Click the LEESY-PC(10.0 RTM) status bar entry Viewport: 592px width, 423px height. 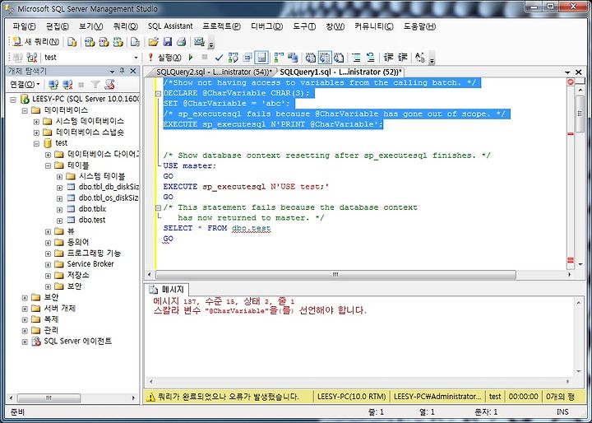point(352,397)
